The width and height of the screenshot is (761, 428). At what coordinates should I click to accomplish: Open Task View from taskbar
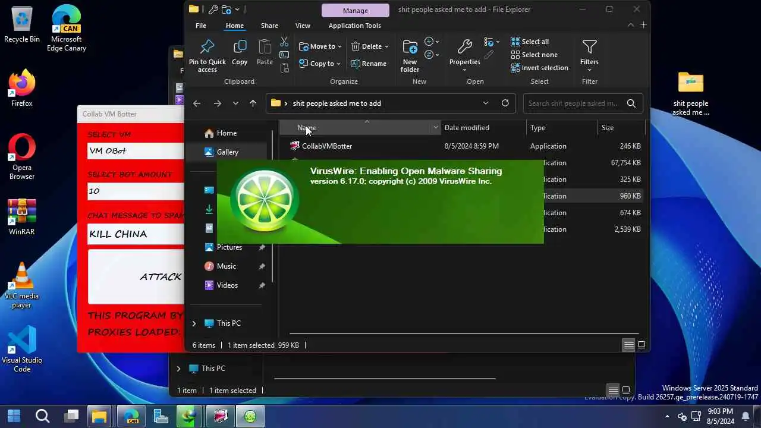[72, 416]
